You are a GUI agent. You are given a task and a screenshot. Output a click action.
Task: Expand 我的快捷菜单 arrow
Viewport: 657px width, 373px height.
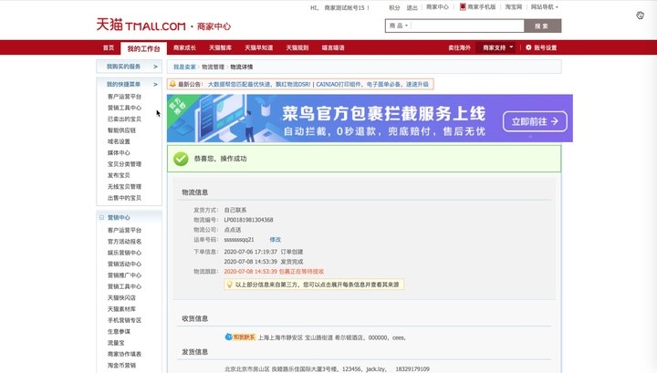pyautogui.click(x=155, y=84)
